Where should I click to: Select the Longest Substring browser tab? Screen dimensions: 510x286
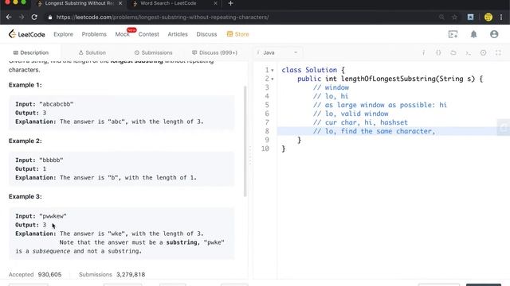(x=79, y=3)
